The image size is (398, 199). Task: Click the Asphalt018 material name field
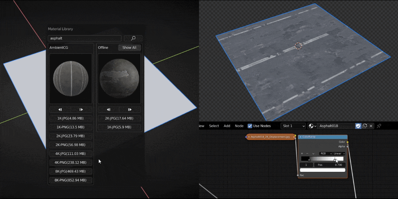click(336, 126)
